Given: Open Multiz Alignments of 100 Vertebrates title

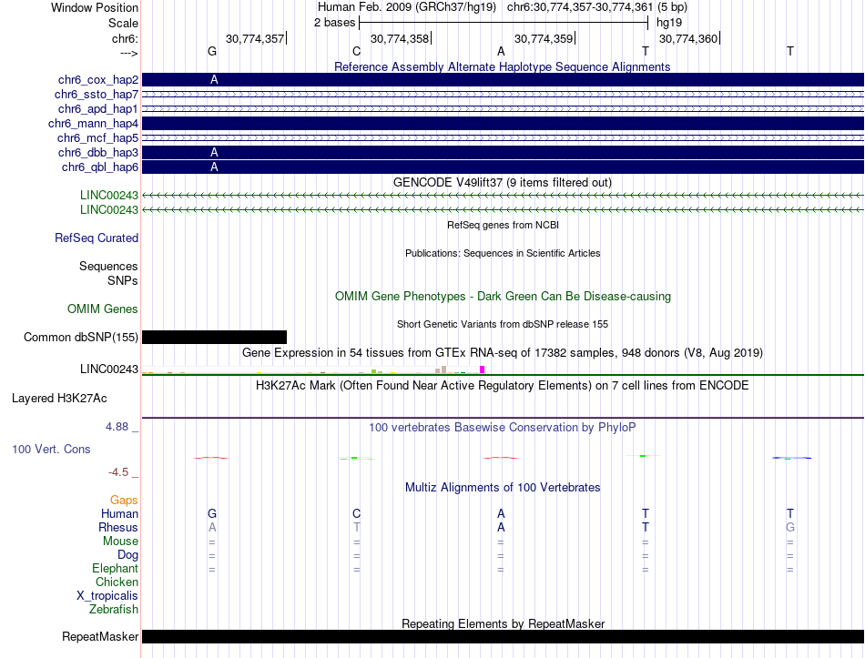Looking at the screenshot, I should click(x=503, y=488).
